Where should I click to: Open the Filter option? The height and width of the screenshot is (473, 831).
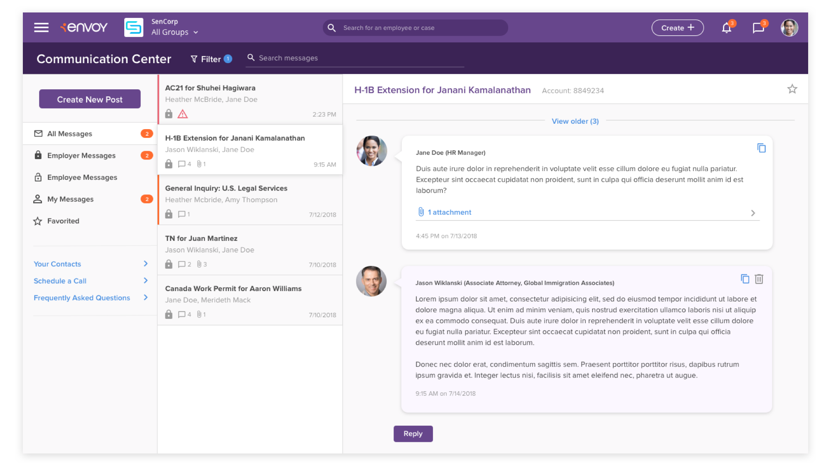[x=211, y=59]
